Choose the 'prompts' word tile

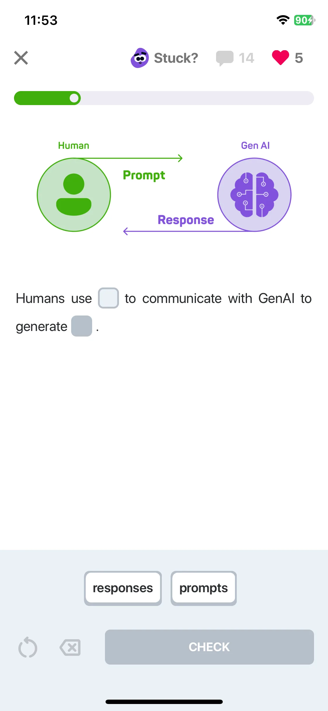pos(204,588)
